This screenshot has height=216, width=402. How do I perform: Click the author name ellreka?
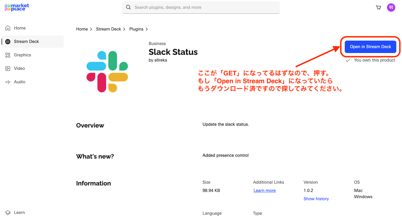(161, 60)
